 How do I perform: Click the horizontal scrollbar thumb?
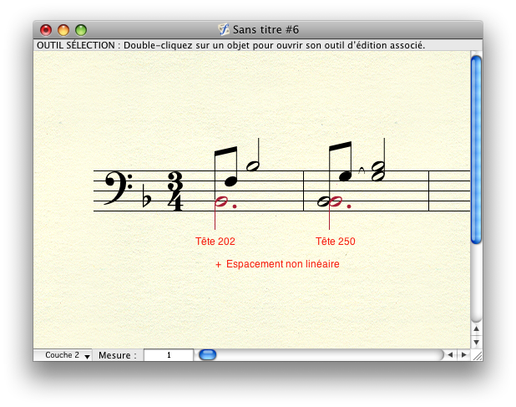coord(207,355)
